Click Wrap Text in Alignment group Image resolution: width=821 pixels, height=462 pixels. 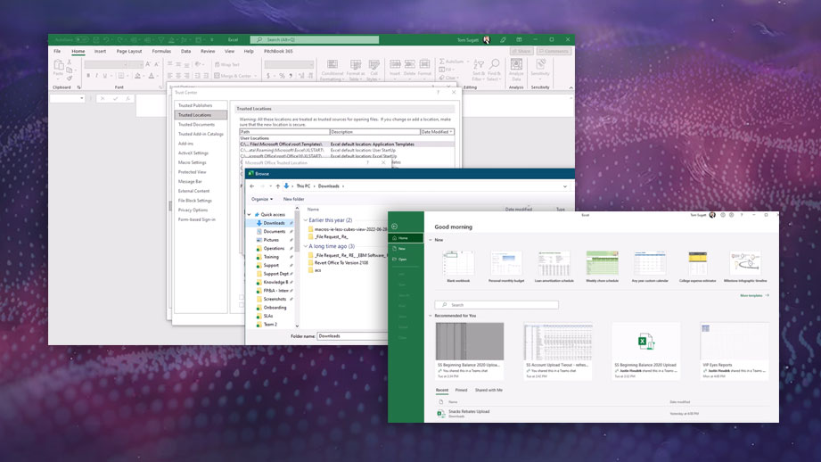pyautogui.click(x=227, y=64)
